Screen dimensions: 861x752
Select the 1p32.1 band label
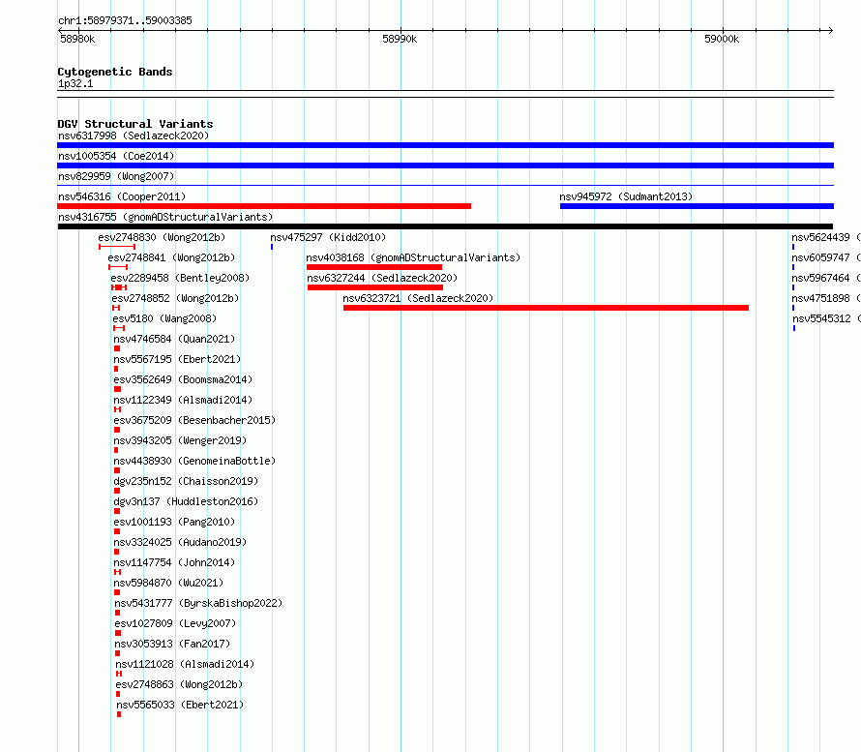coord(75,83)
